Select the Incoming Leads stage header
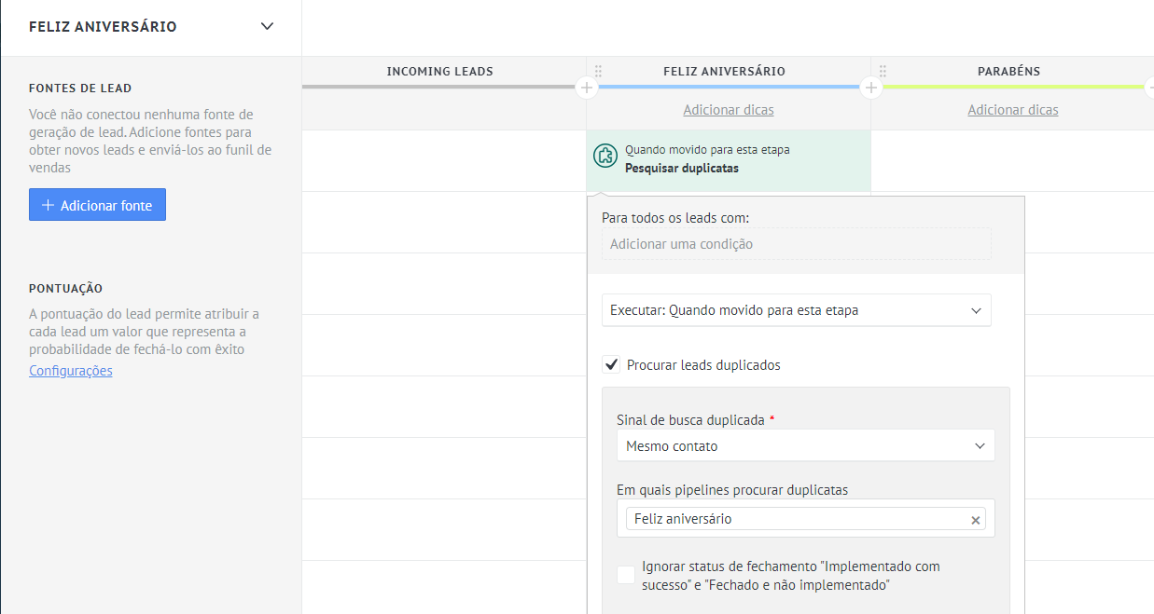1154x614 pixels. point(439,71)
